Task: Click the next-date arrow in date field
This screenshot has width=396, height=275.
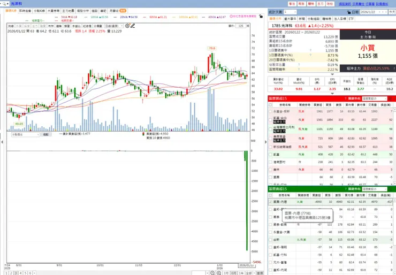Action: click(x=386, y=12)
